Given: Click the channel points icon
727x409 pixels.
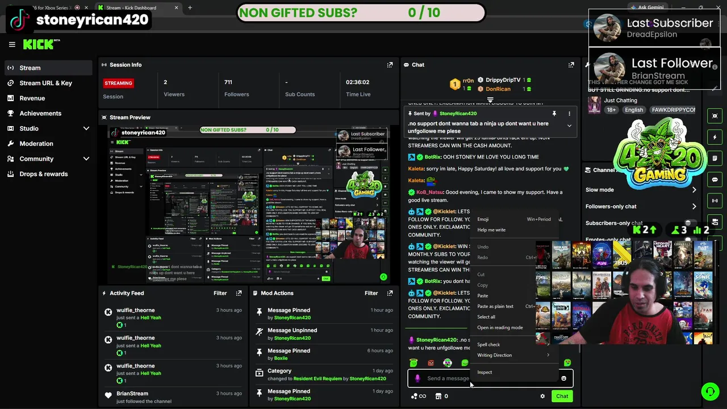Looking at the screenshot, I should (415, 397).
